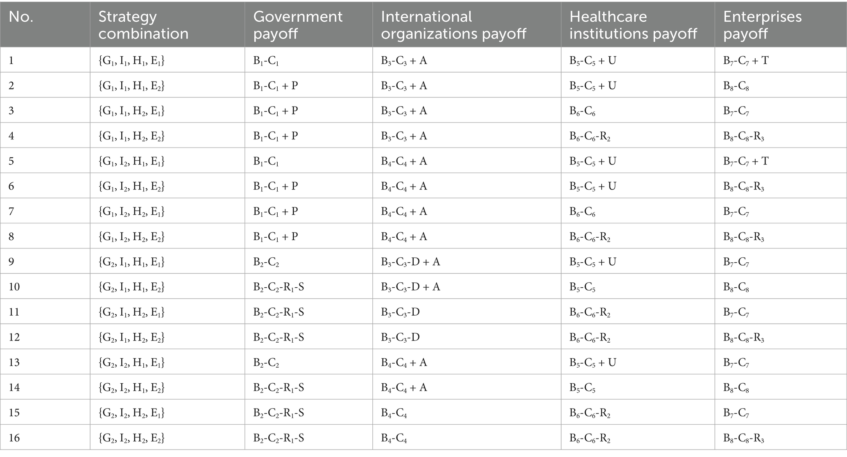Select the enterprises payoff cell in row 12
847x457 pixels.
click(x=743, y=337)
